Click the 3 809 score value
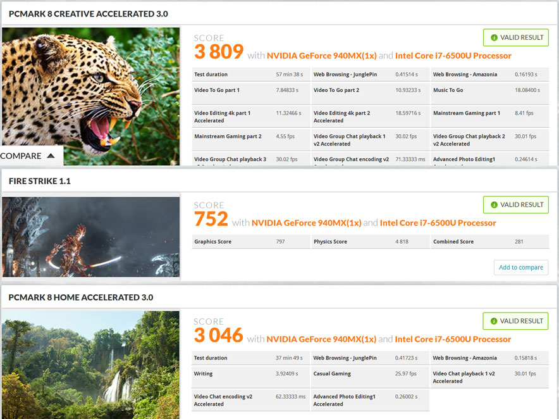The width and height of the screenshot is (559, 419). 219,52
